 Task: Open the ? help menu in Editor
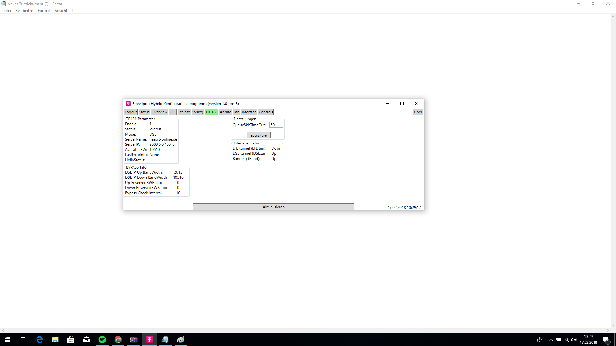click(73, 11)
